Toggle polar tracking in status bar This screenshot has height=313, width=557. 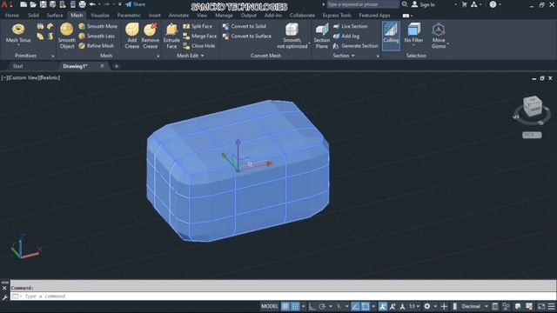tap(322, 306)
